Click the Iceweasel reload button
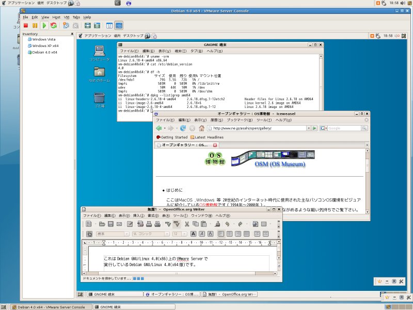This screenshot has height=310, width=413. [183, 128]
